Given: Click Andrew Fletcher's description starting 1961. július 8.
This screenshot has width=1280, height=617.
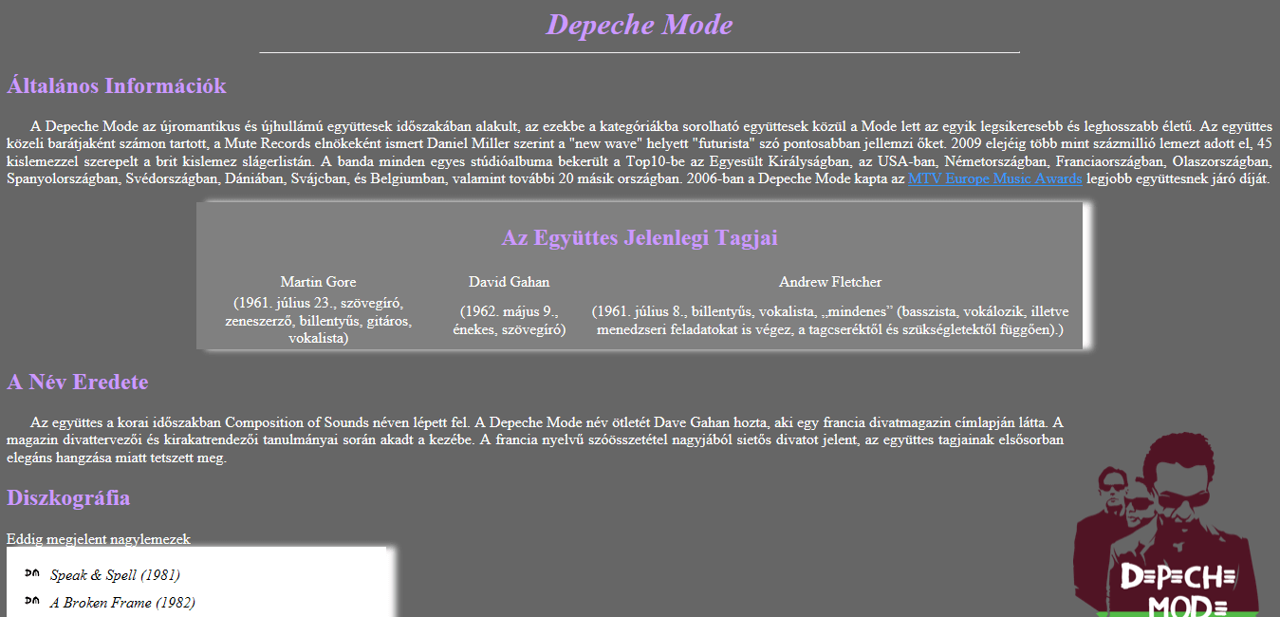Looking at the screenshot, I should click(x=830, y=321).
